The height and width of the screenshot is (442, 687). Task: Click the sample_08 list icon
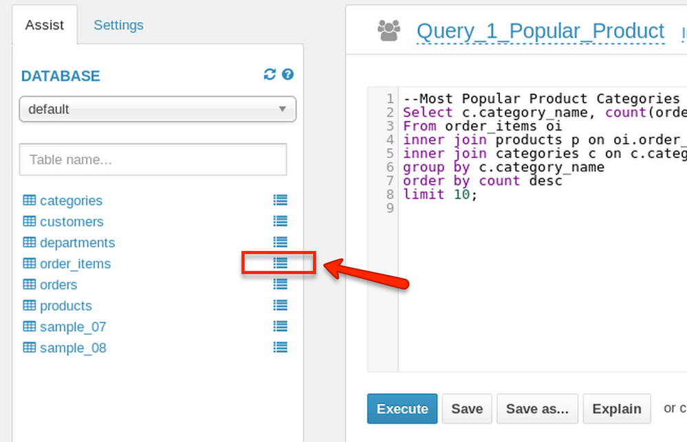point(280,347)
